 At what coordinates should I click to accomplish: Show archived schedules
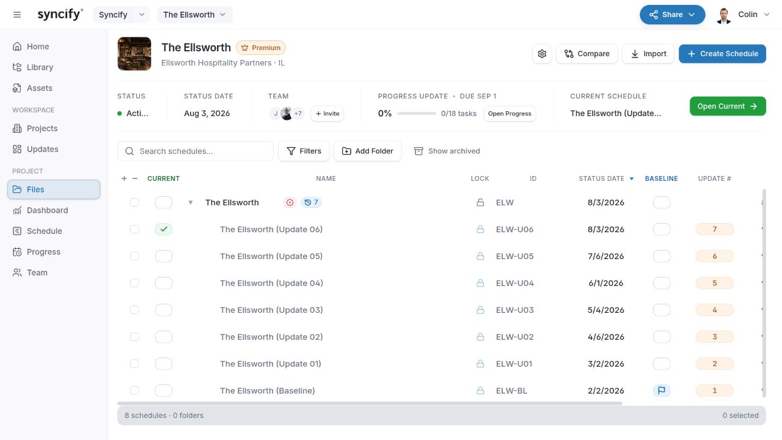[x=447, y=151]
